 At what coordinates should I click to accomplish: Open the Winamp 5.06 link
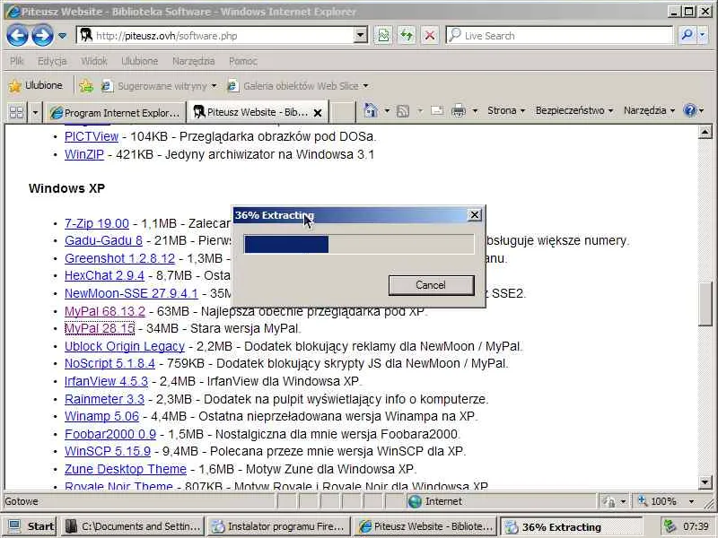[101, 416]
